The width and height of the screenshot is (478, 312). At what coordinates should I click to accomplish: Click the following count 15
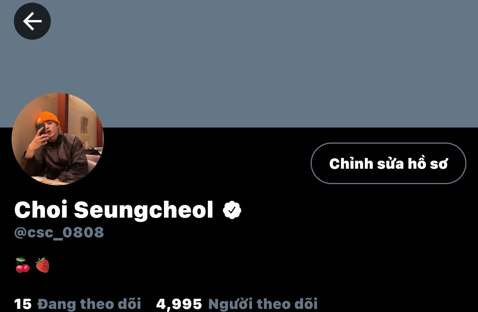[x=23, y=304]
